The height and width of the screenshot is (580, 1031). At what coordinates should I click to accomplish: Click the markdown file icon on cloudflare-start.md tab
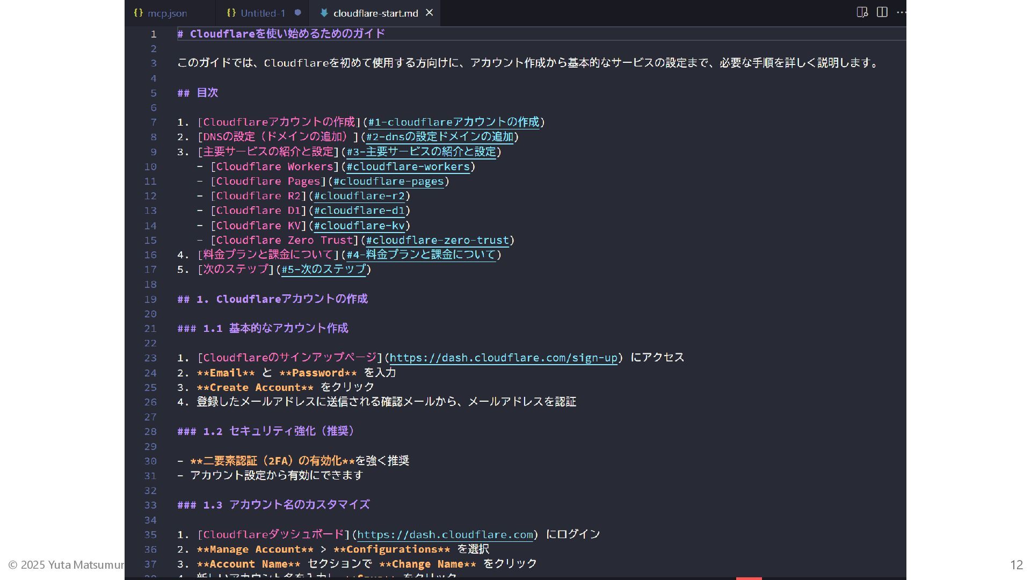(324, 12)
